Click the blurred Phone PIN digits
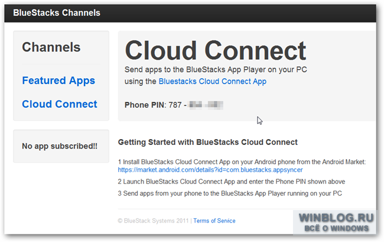This screenshot has height=242, width=384. click(x=206, y=105)
